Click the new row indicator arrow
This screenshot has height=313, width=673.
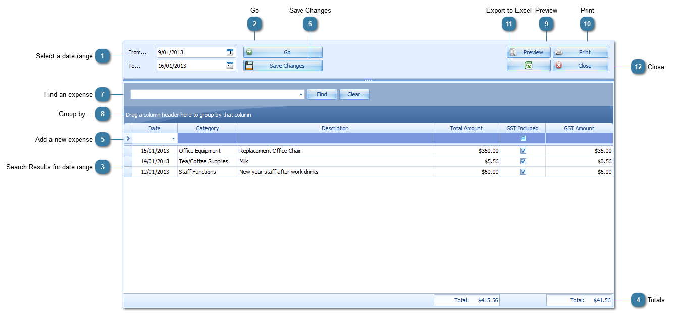[x=128, y=138]
